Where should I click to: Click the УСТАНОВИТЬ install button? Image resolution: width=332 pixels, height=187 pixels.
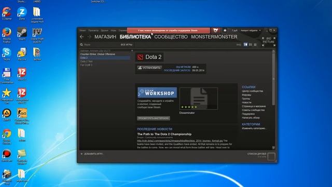[x=149, y=68]
